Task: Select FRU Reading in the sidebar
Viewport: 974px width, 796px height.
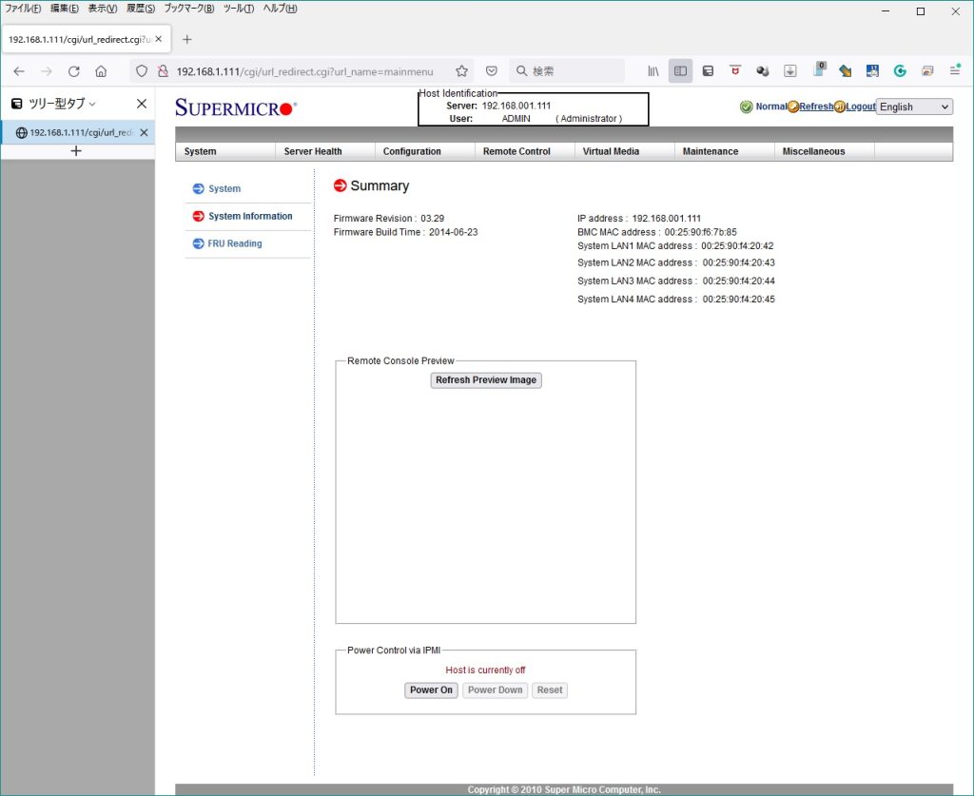Action: pyautogui.click(x=235, y=243)
